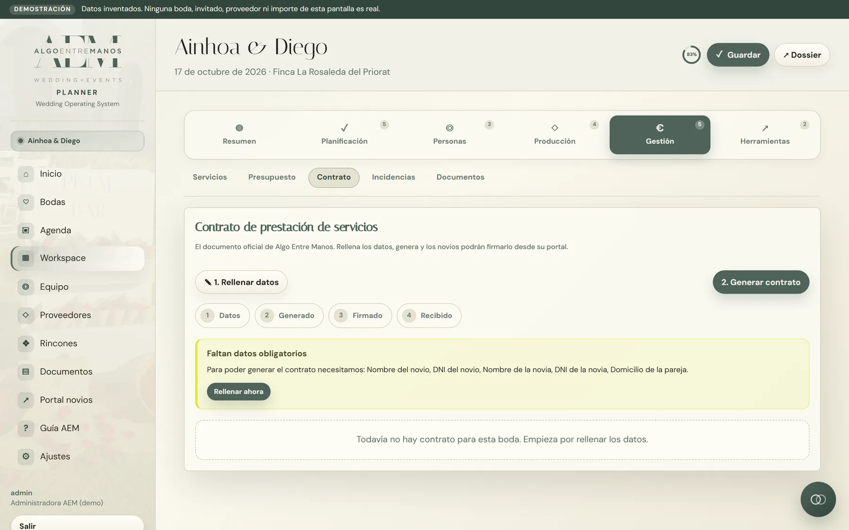The image size is (849, 530).
Task: Click the checkmark icon on Planificación tab
Action: (344, 128)
